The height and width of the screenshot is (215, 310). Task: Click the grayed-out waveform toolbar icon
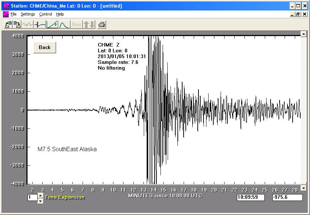(28, 25)
